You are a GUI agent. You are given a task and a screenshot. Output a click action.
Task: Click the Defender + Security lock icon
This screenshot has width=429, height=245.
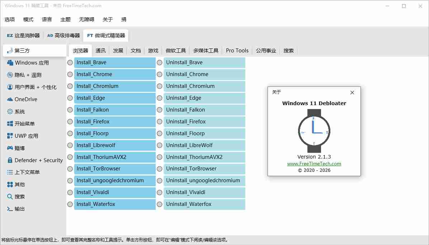coord(10,160)
